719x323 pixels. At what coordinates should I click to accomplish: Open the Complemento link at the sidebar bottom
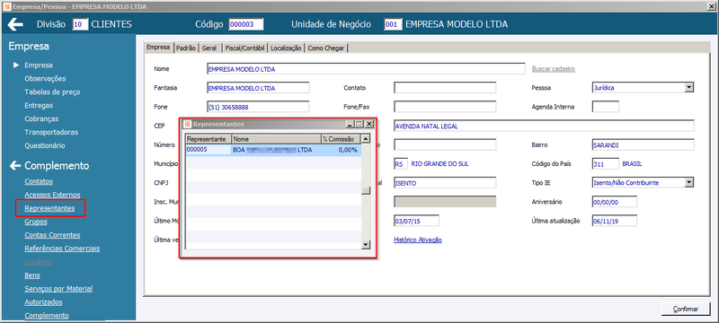47,315
